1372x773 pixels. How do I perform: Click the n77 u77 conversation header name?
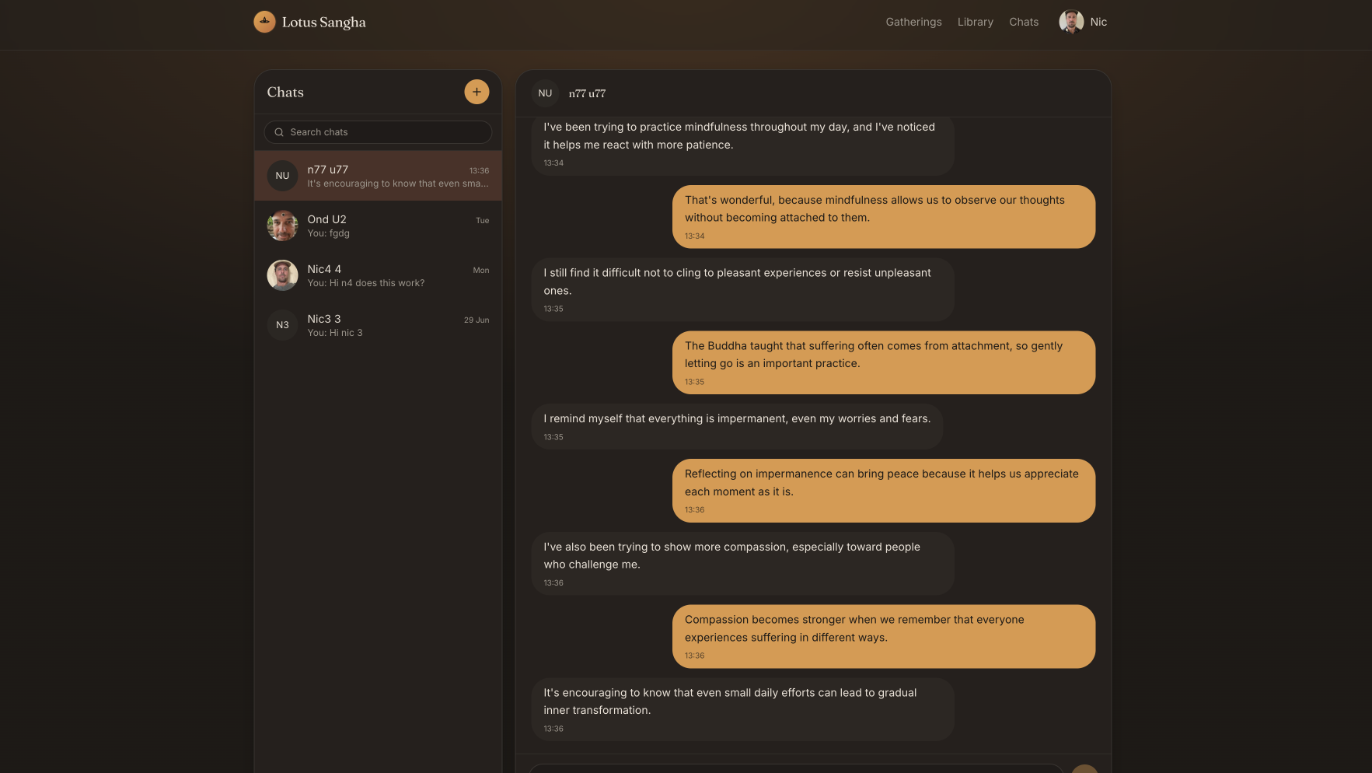pyautogui.click(x=587, y=93)
